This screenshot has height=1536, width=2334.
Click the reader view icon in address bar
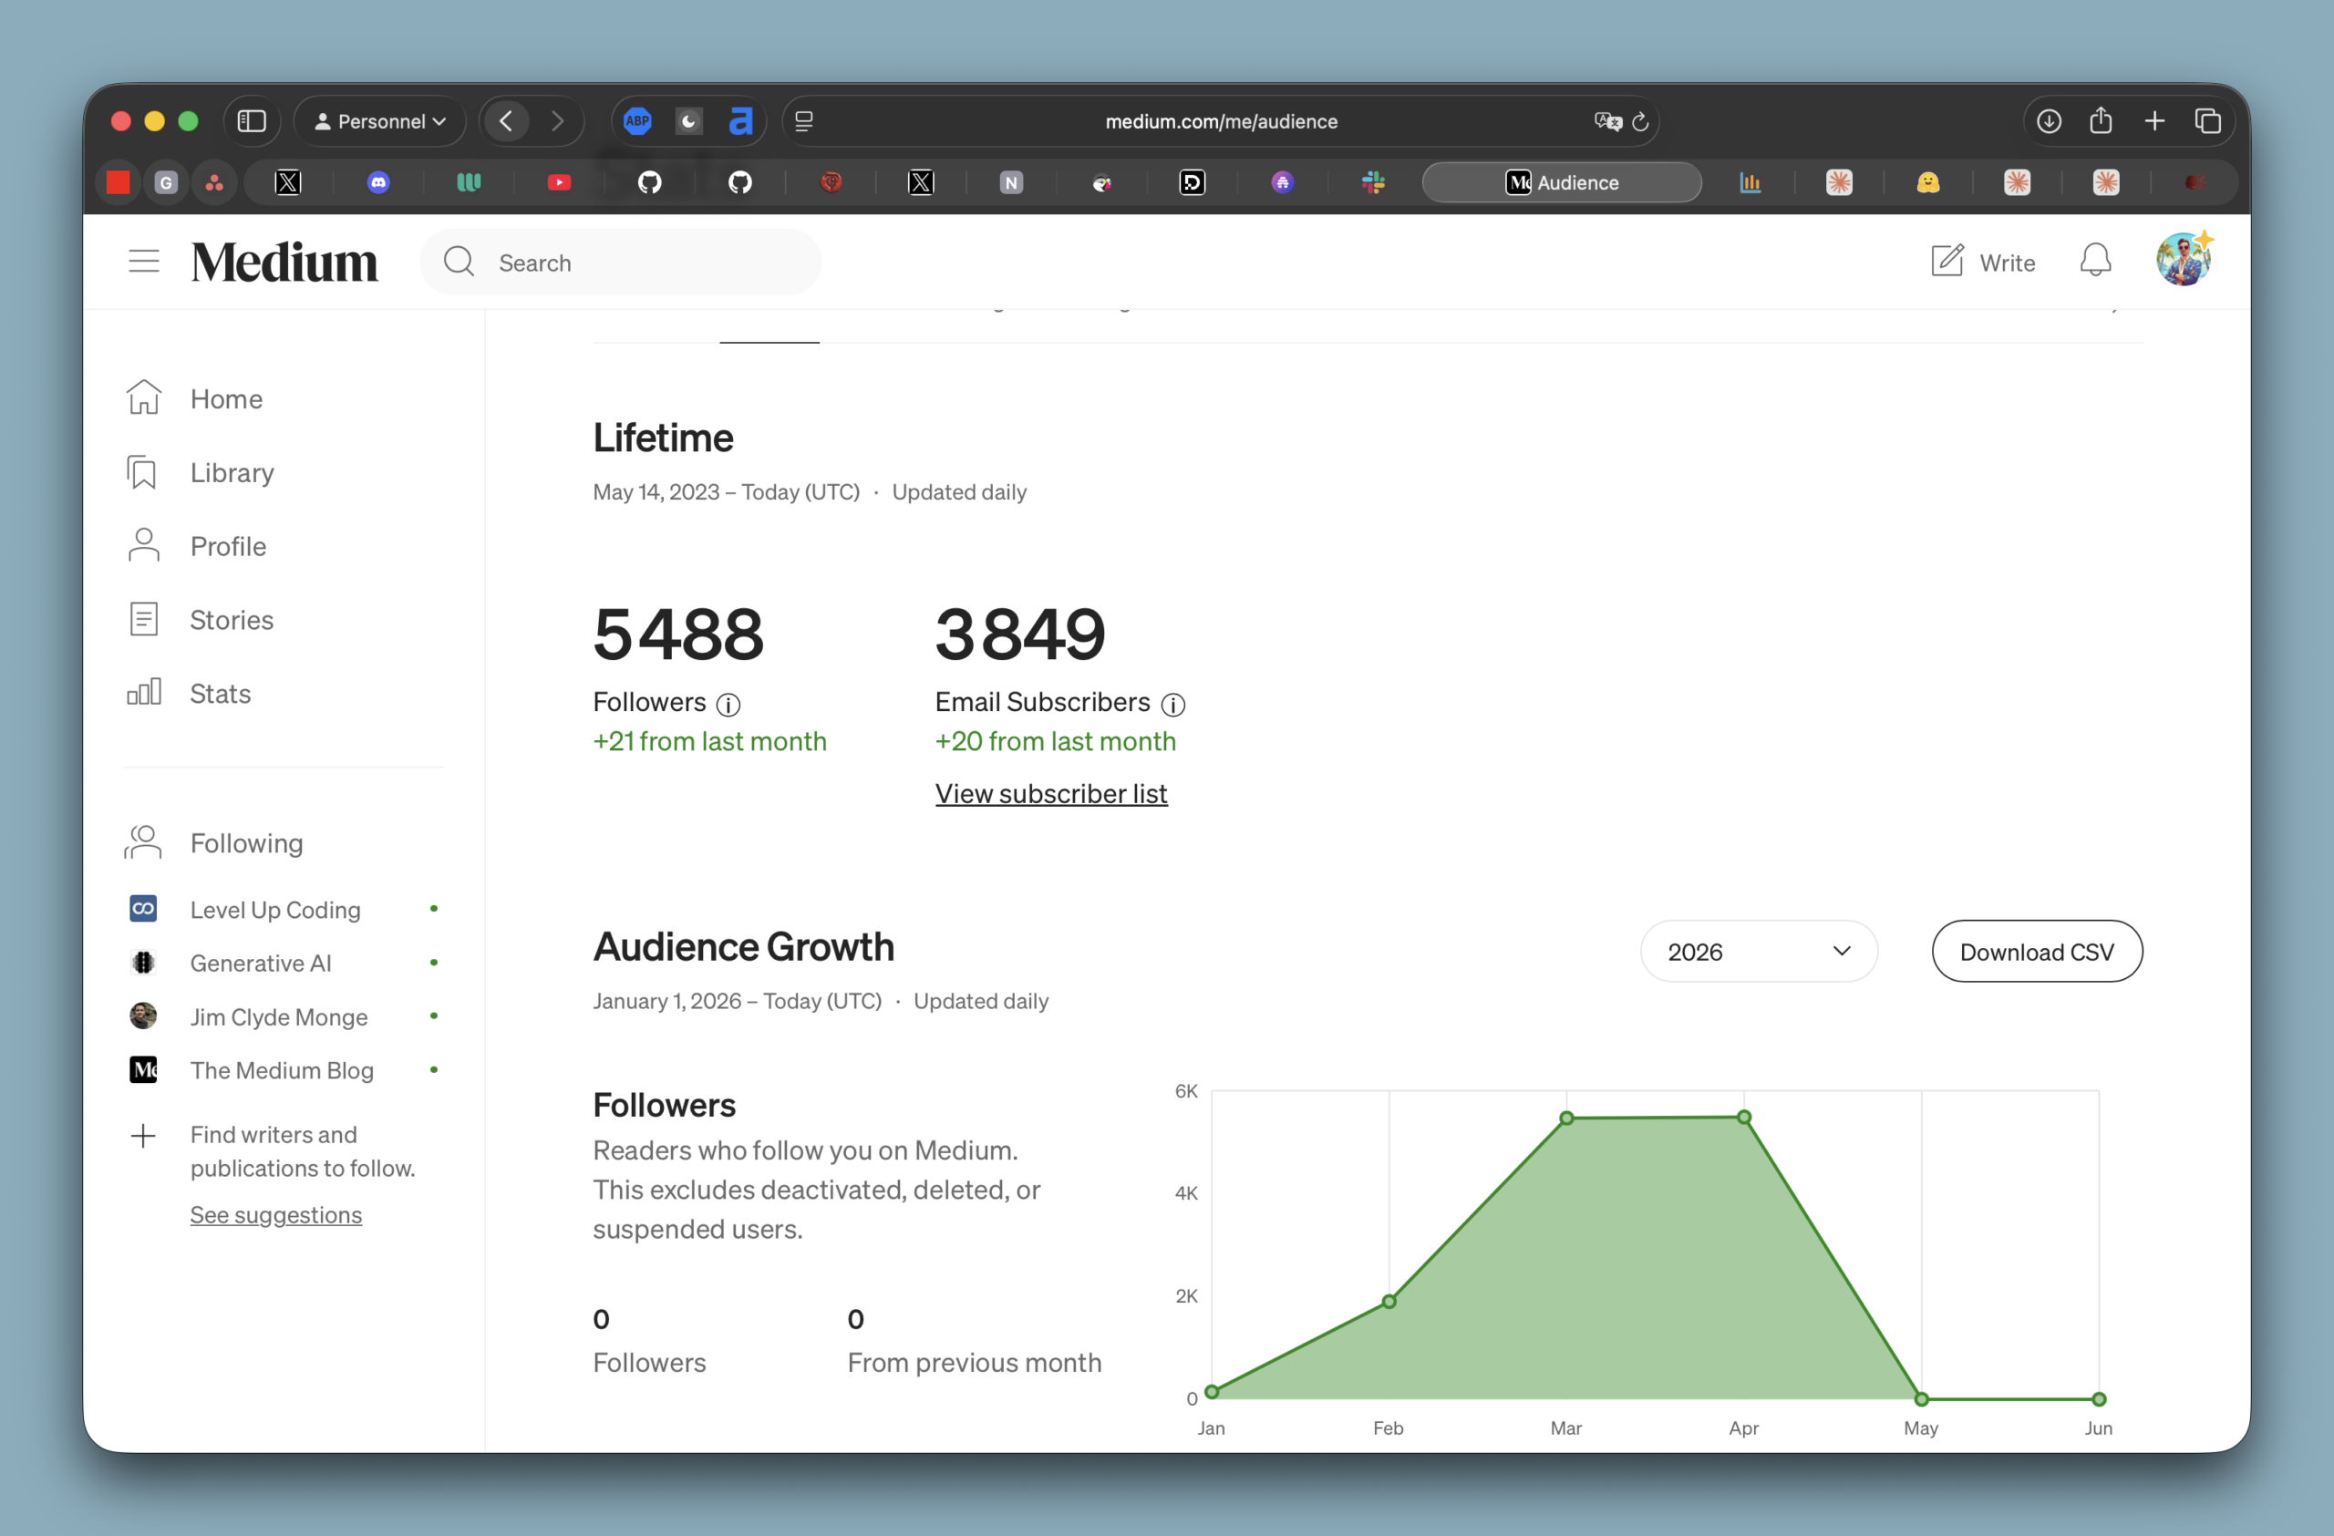tap(804, 121)
